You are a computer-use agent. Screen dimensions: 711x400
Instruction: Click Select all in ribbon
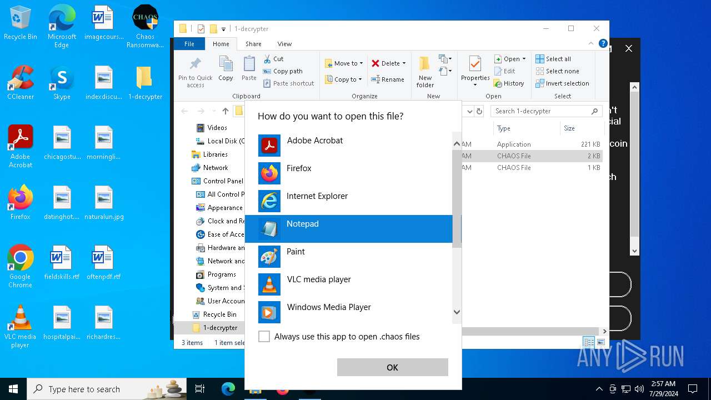[553, 59]
